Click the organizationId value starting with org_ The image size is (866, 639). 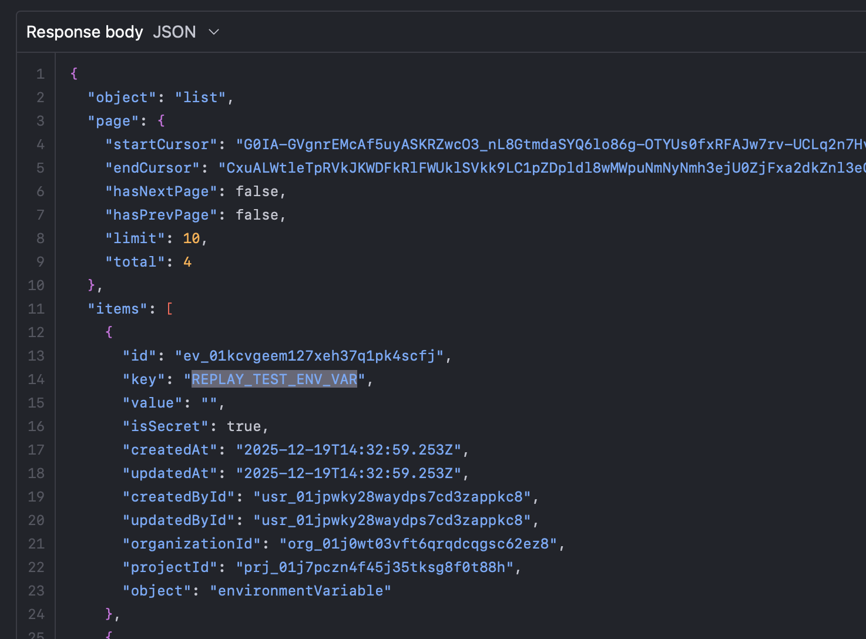418,544
